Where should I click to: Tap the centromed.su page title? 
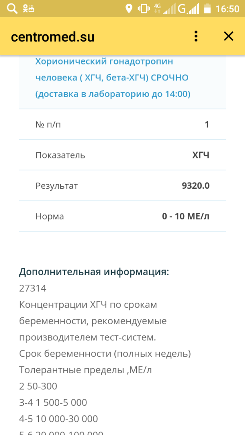pyautogui.click(x=53, y=37)
